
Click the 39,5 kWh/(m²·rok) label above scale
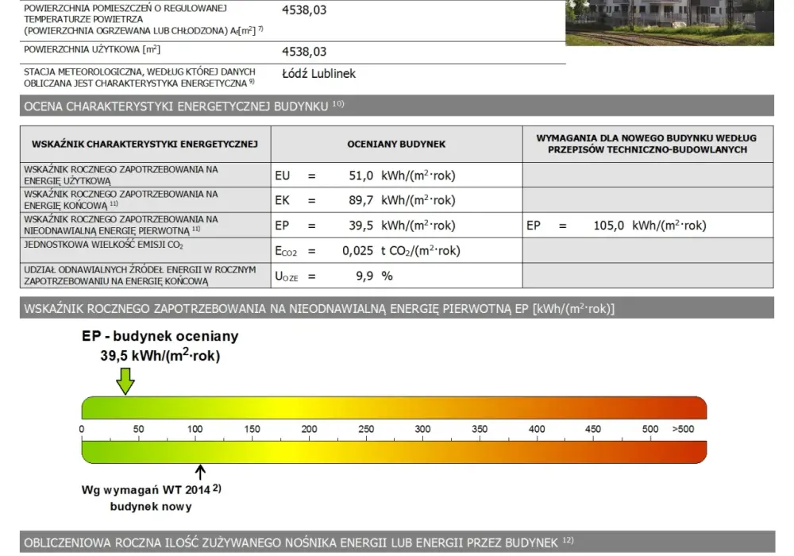pyautogui.click(x=160, y=356)
